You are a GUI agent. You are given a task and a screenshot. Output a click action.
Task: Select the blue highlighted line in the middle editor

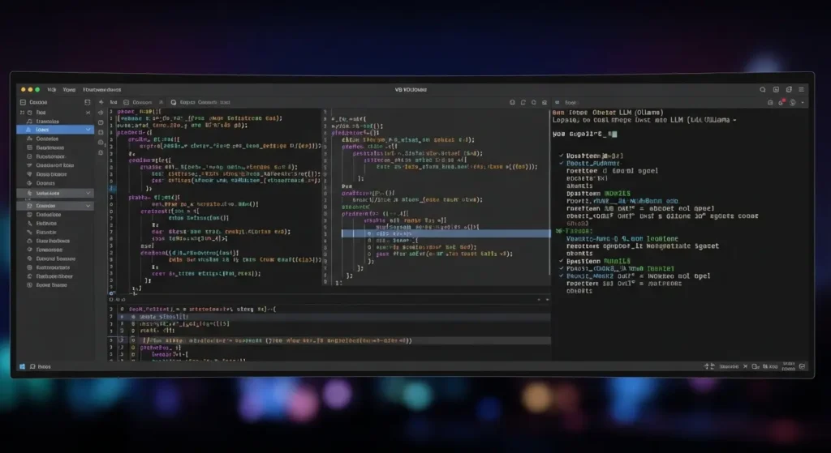446,233
